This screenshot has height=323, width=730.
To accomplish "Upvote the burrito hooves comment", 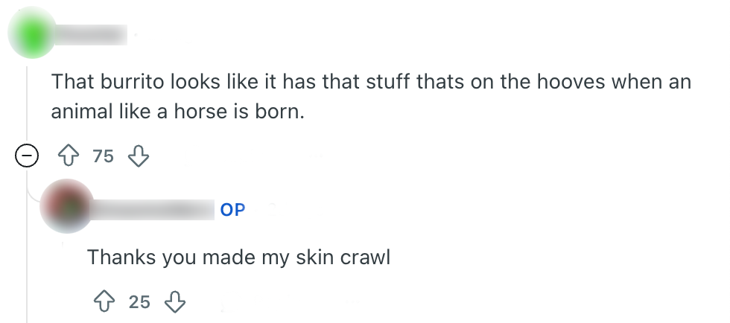I will [69, 156].
